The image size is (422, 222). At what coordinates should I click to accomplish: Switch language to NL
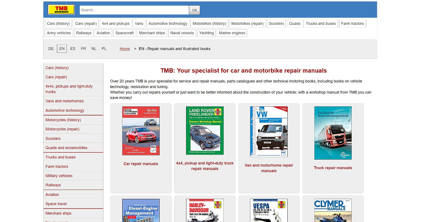94,49
